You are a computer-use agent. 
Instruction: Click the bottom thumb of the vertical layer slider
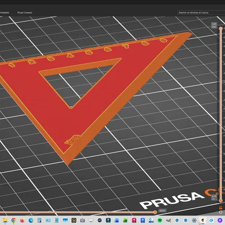pyautogui.click(x=220, y=201)
